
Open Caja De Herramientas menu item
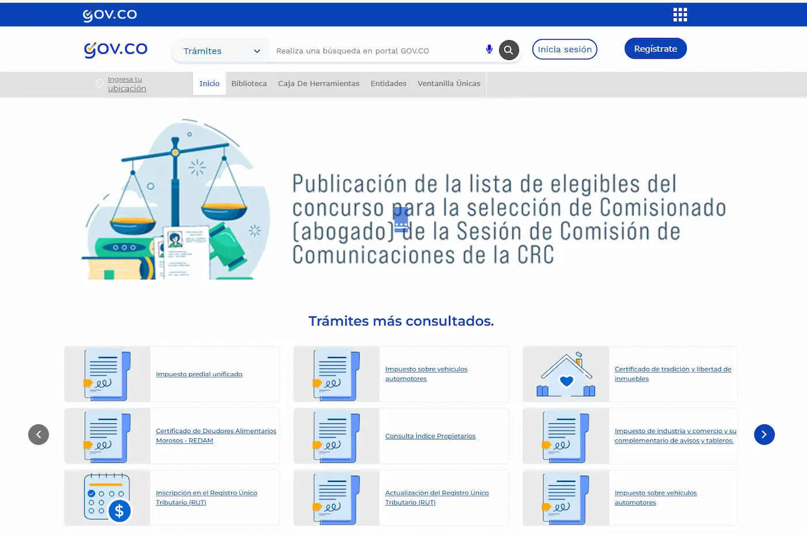(x=319, y=84)
